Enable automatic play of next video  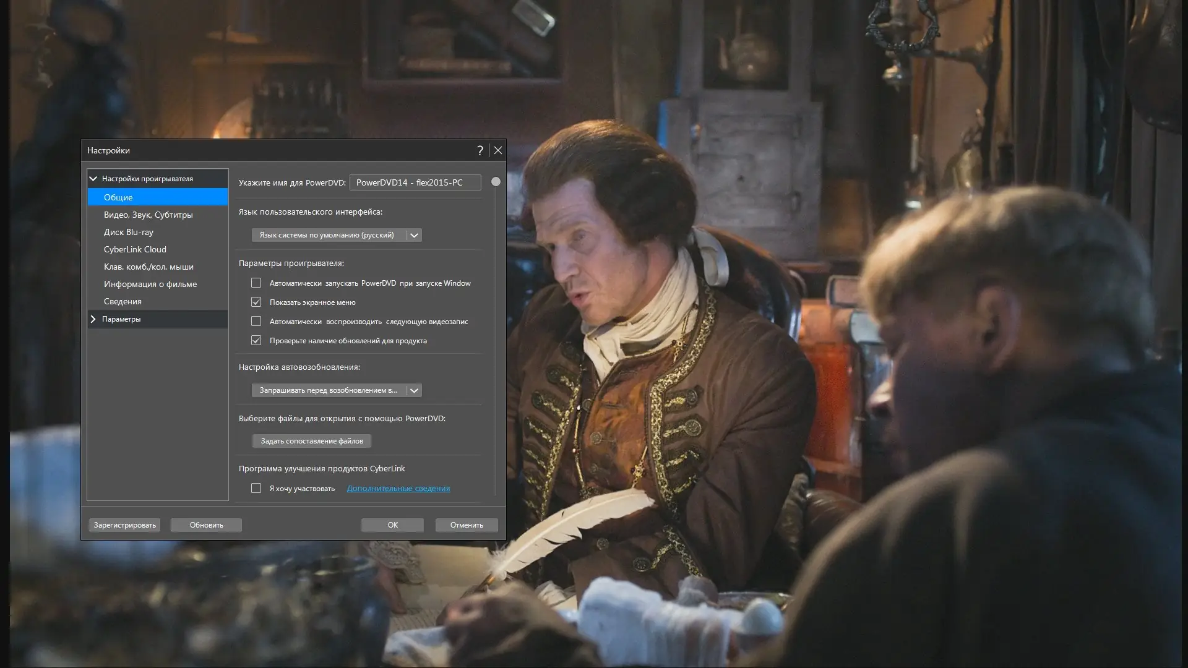click(x=256, y=322)
